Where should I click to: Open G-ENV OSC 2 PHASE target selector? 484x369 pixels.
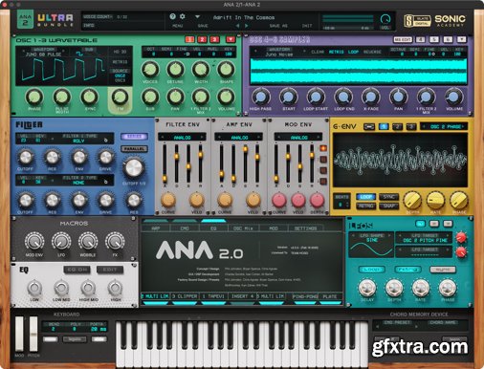click(444, 126)
